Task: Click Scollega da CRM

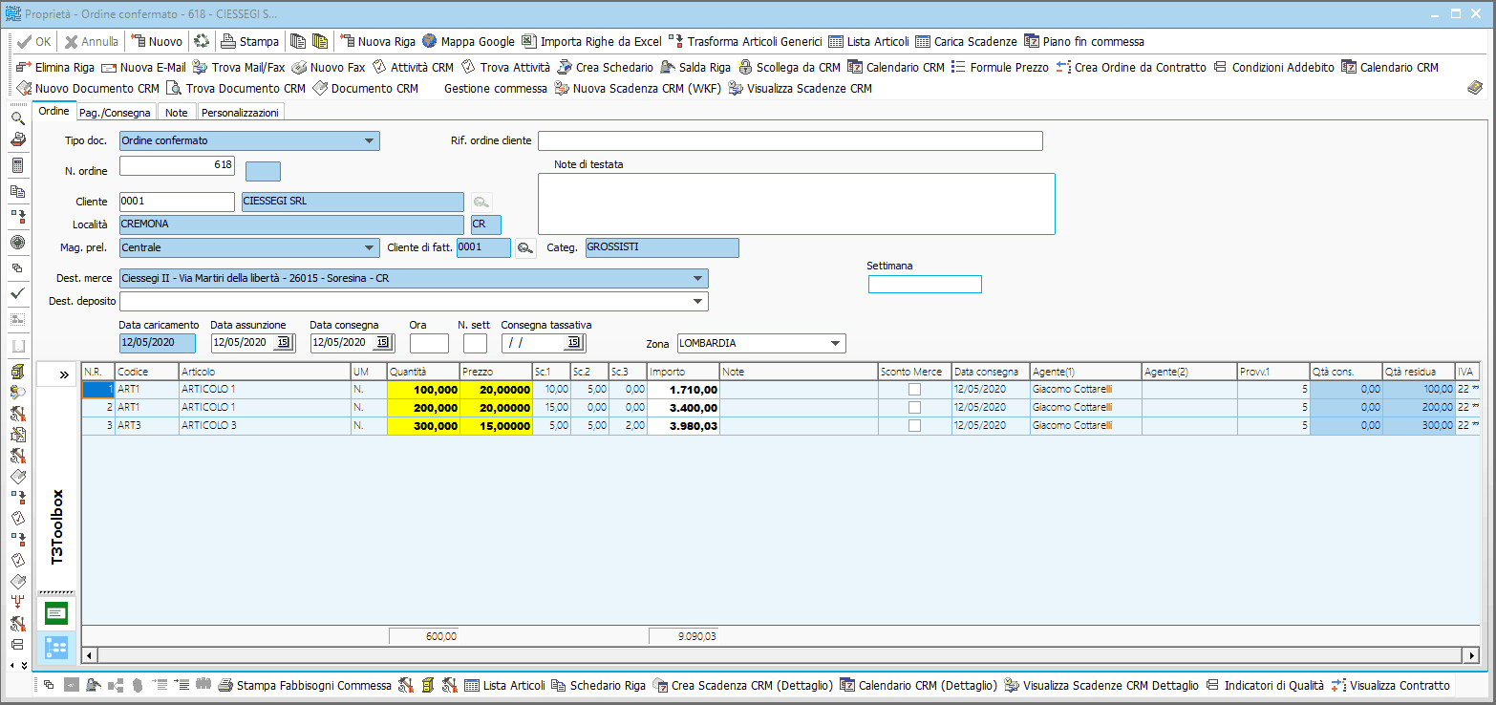Action: coord(789,68)
